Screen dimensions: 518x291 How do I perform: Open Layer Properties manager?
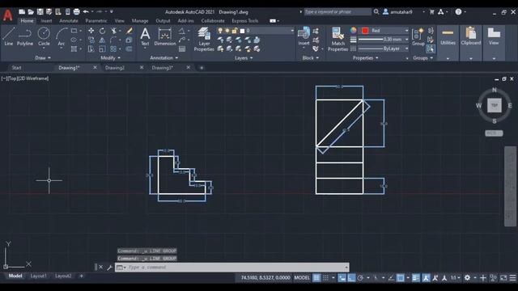204,40
